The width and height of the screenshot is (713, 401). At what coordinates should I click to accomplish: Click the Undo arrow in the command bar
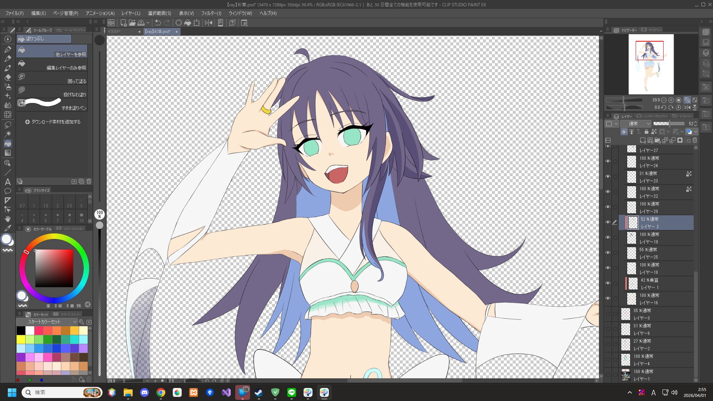coord(158,23)
